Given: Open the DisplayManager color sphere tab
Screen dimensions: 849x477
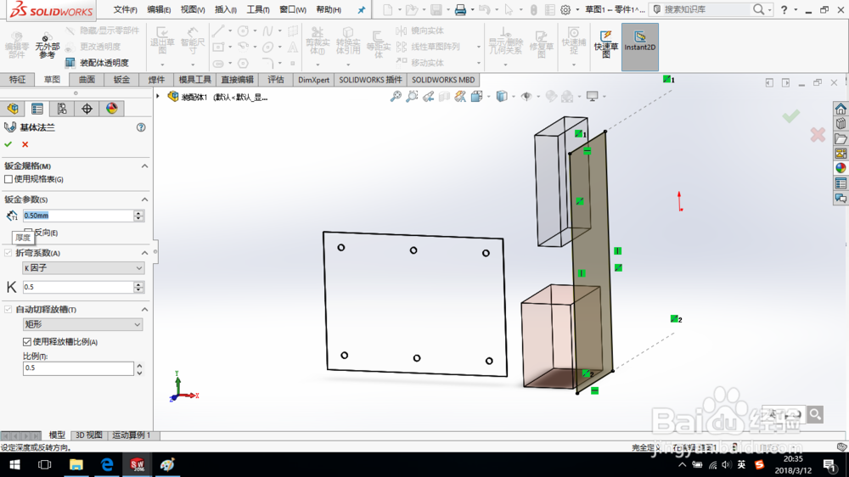Looking at the screenshot, I should [111, 109].
